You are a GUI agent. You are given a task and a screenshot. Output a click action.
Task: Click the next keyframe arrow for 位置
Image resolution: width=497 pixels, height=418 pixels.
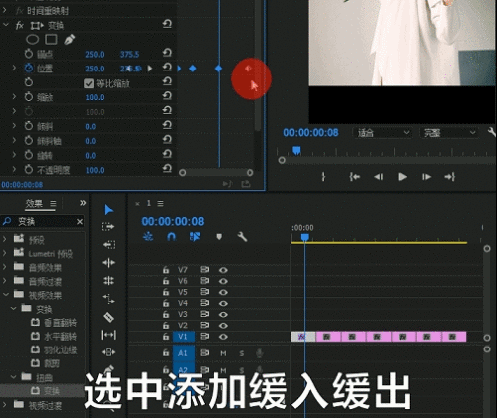pyautogui.click(x=150, y=69)
